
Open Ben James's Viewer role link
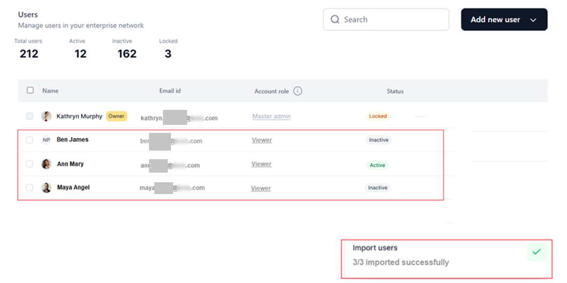click(x=262, y=140)
